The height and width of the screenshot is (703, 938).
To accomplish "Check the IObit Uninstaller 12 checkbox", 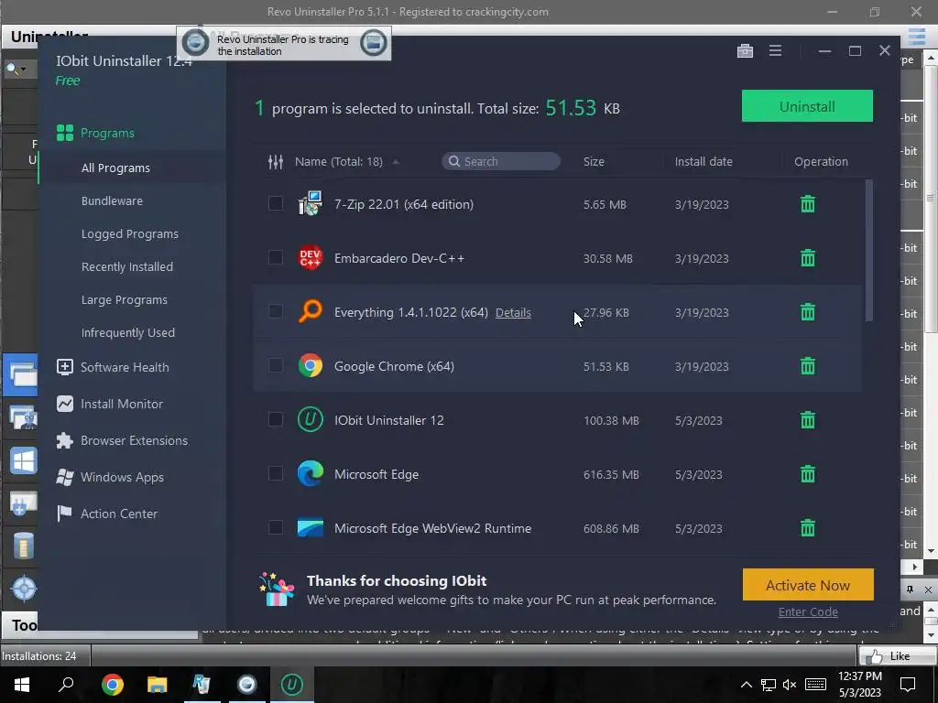I will 275,419.
